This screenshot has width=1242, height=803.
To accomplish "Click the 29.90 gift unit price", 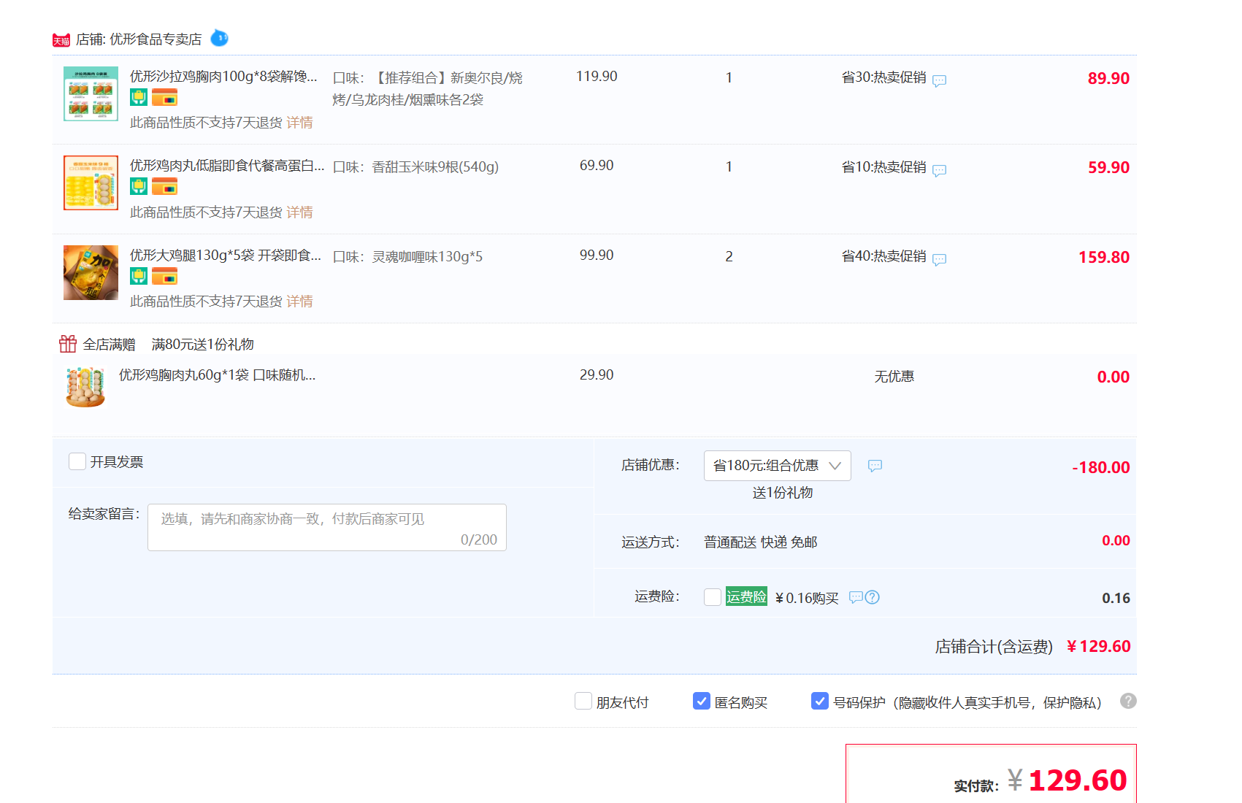I will click(597, 374).
